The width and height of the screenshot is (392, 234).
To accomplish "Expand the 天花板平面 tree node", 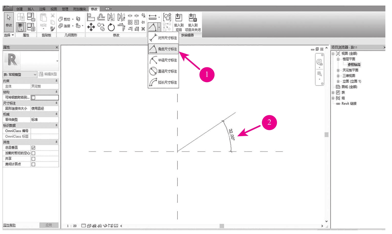I will point(338,70).
